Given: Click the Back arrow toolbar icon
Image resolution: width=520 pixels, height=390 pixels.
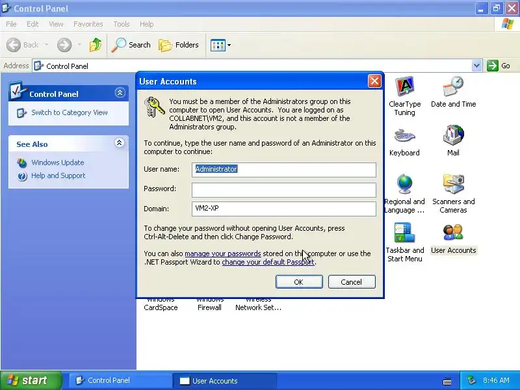Looking at the screenshot, I should tap(14, 45).
